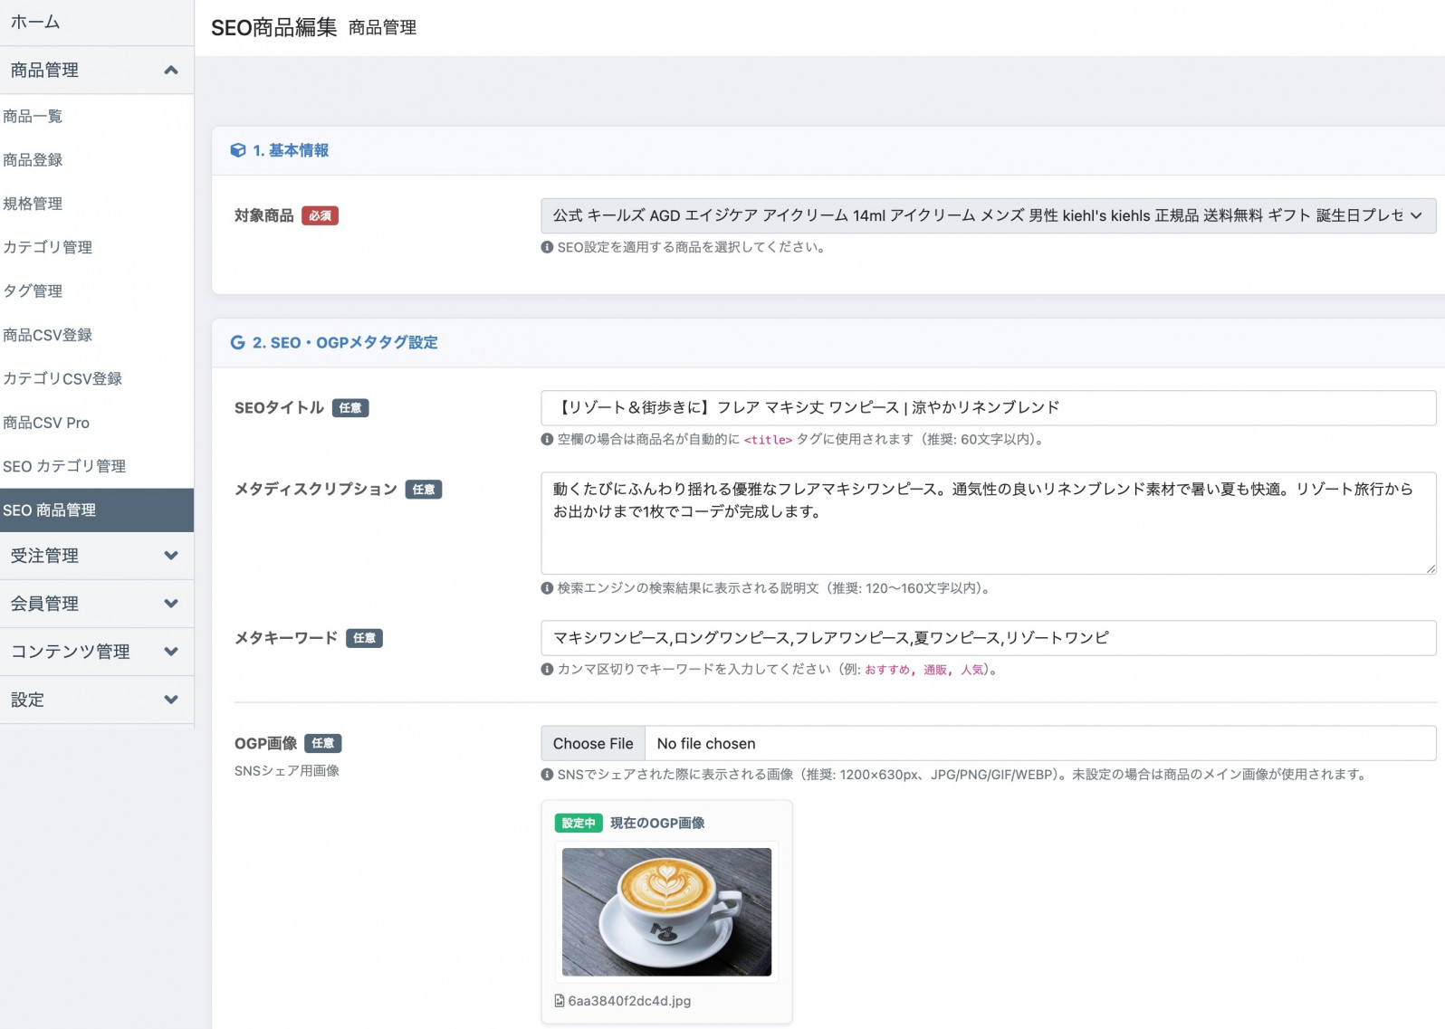Click the No file chosen text
This screenshot has height=1029, width=1445.
[x=706, y=744]
